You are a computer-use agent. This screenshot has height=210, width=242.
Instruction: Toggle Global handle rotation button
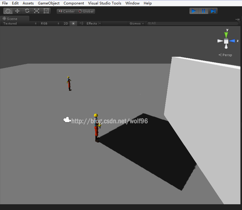coord(86,11)
